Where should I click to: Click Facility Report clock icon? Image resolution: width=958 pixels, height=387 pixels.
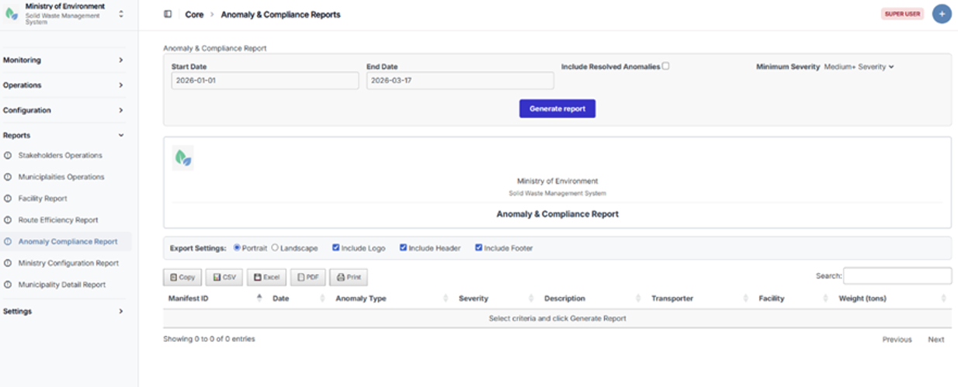coord(9,199)
